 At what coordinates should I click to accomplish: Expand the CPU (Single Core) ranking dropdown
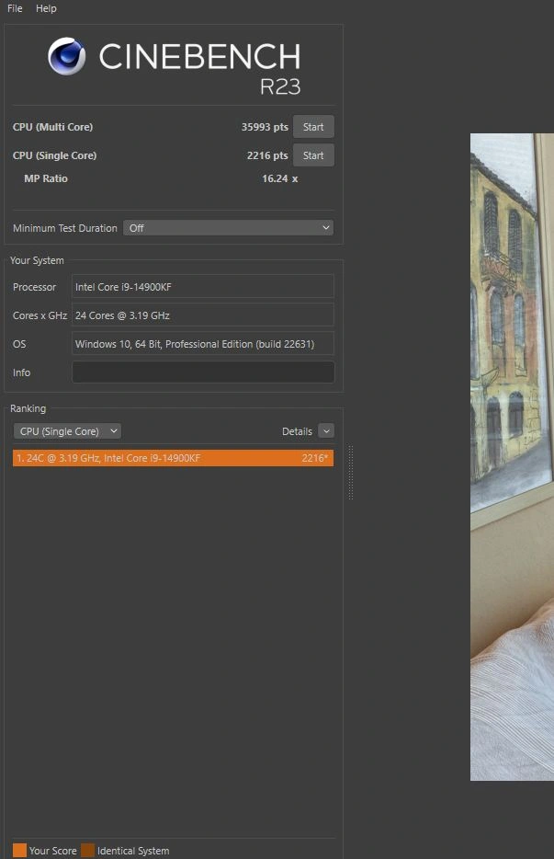coord(67,431)
